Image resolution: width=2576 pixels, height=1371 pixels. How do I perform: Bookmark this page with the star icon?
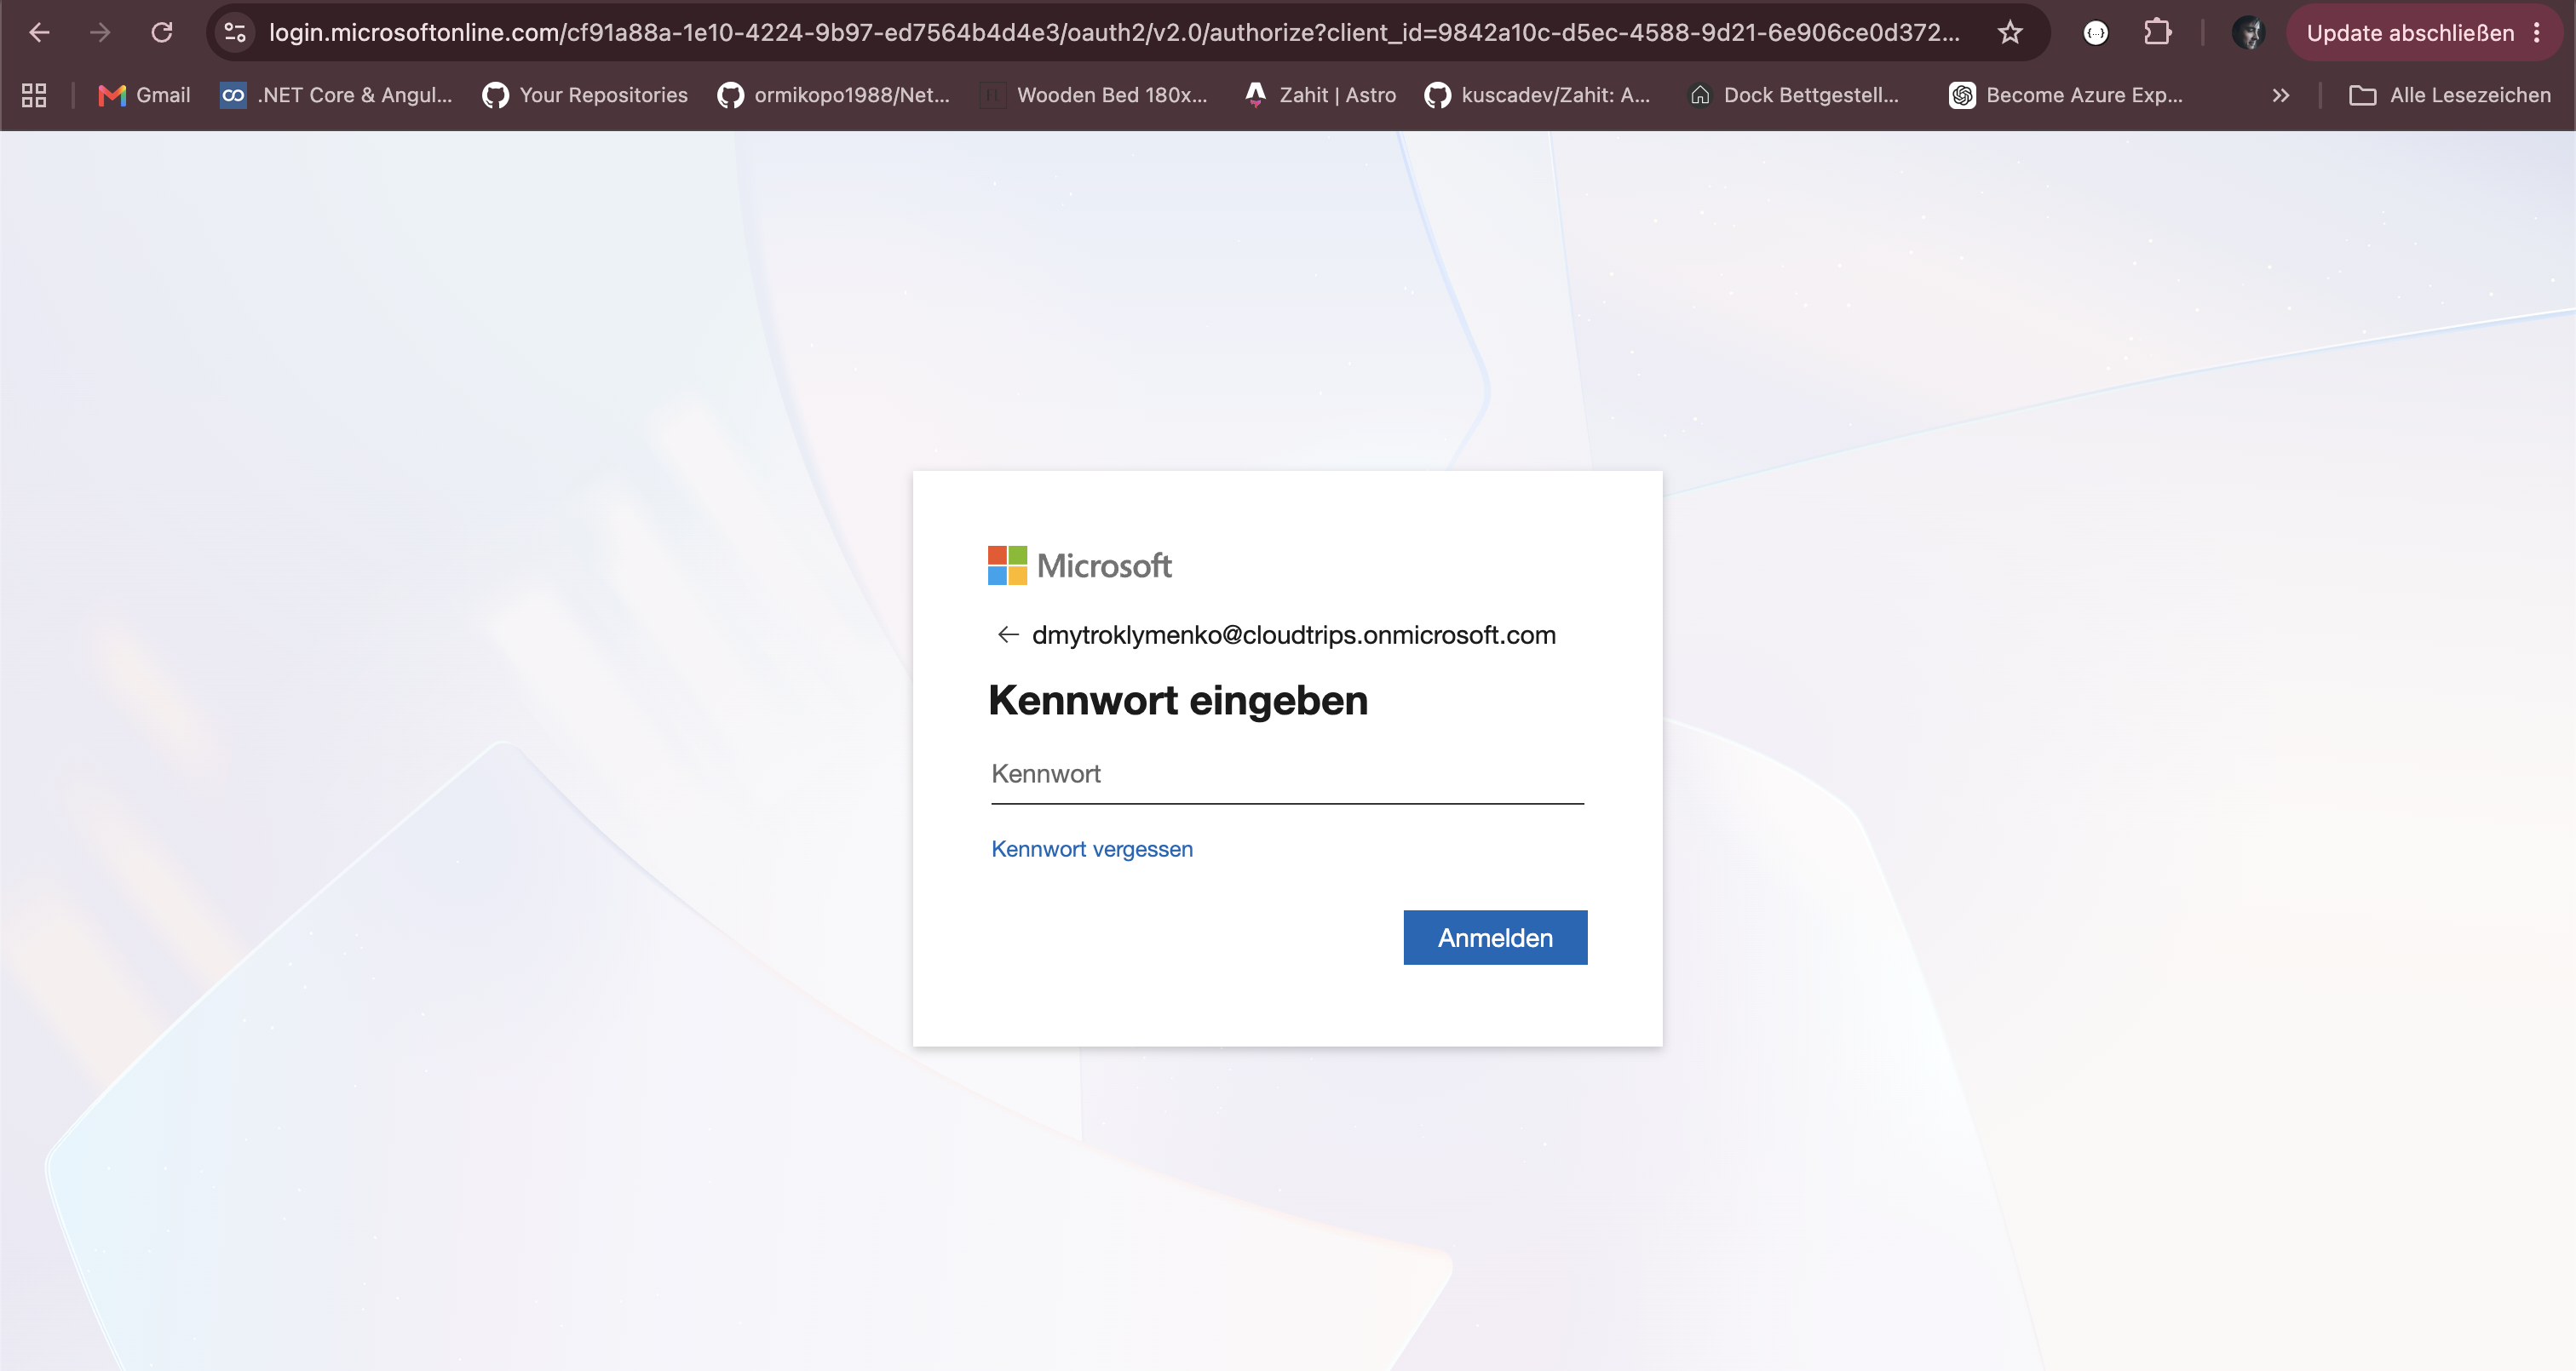click(2010, 33)
